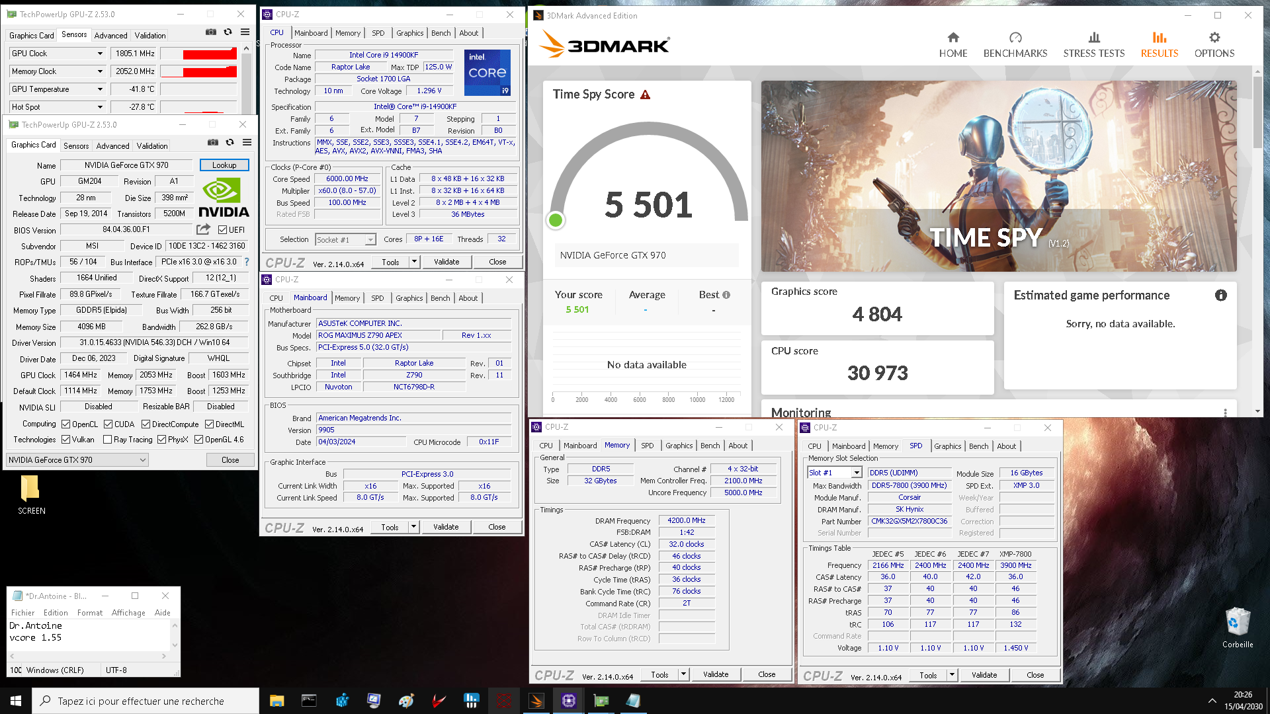
Task: Click Time Spy score warning triangle icon
Action: 645,95
